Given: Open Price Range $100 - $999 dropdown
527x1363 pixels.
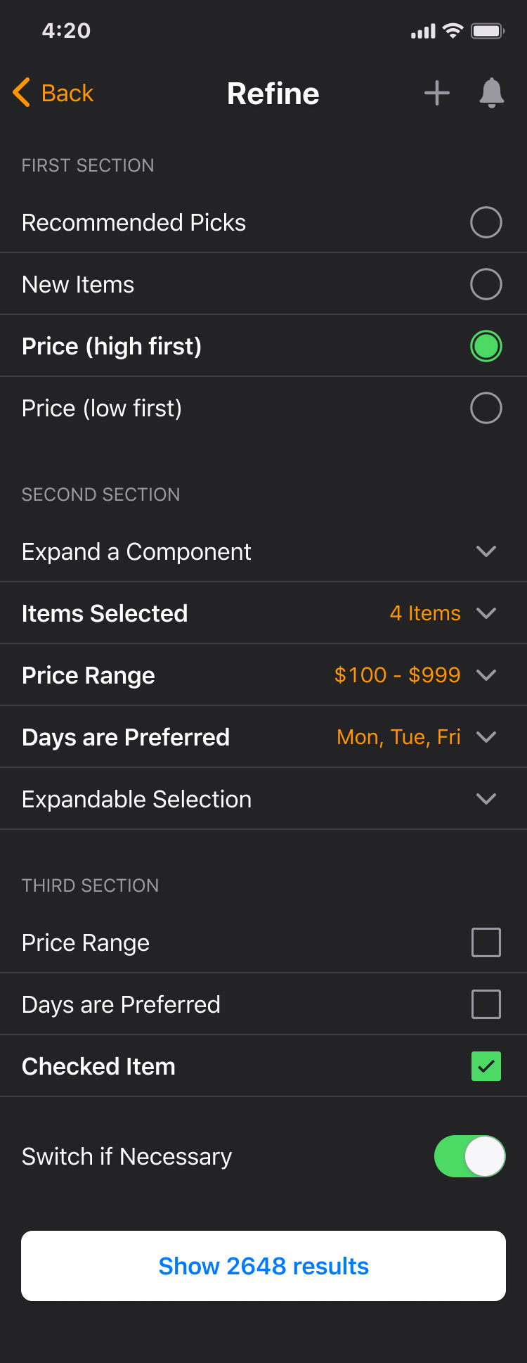Looking at the screenshot, I should point(486,675).
